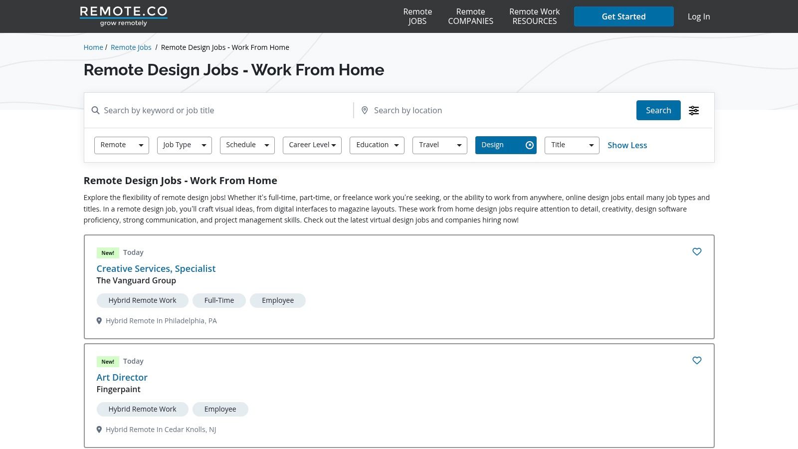Image resolution: width=798 pixels, height=449 pixels.
Task: Clear the Design filter using the x icon
Action: click(530, 145)
